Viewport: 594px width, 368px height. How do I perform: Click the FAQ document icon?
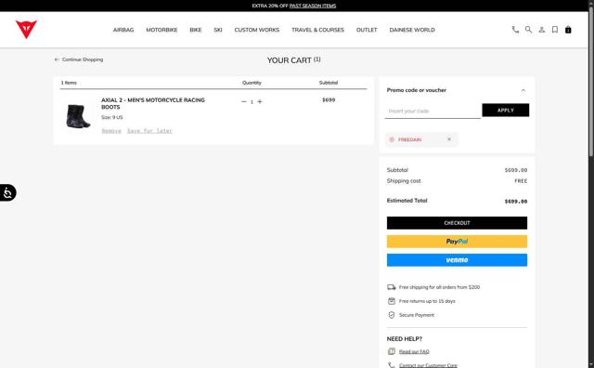(392, 351)
